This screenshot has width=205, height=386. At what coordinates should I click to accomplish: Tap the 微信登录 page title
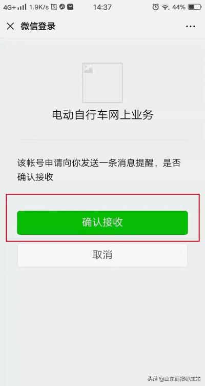coord(38,26)
